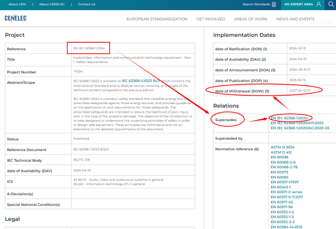The image size is (336, 229).
Task: Open the EN IEC 62368-1:2020/A11:2020 link
Action: [x=297, y=123]
